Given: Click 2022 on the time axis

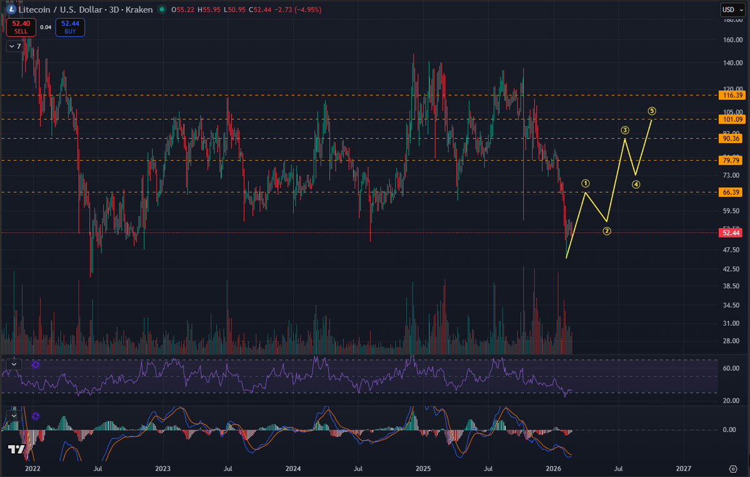Looking at the screenshot, I should click(32, 468).
